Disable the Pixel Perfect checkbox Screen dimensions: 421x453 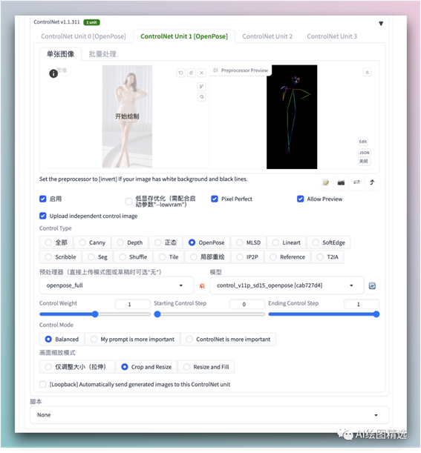(215, 199)
